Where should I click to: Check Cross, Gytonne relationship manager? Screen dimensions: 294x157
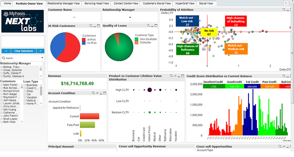pyautogui.click(x=2, y=70)
